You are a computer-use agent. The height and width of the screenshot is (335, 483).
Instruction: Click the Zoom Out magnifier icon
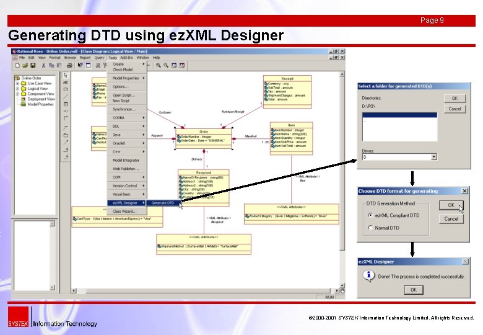[x=166, y=65]
